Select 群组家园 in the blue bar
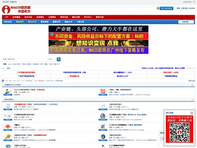This screenshot has width=197, height=148. point(45,22)
